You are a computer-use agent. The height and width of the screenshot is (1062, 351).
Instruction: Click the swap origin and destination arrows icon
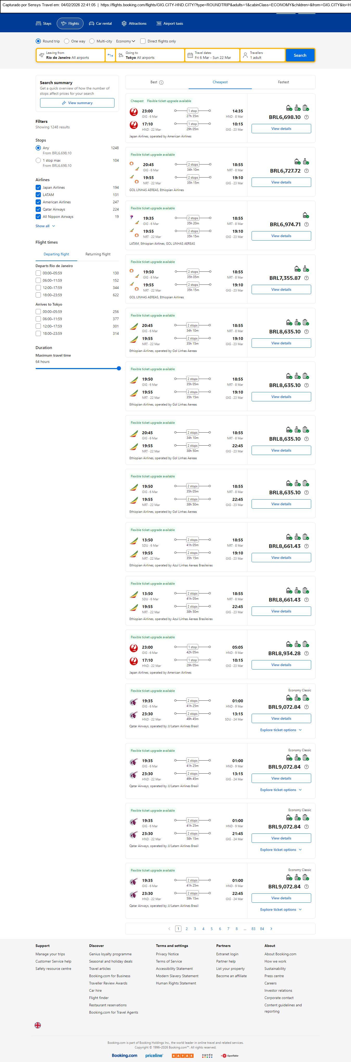click(x=110, y=55)
